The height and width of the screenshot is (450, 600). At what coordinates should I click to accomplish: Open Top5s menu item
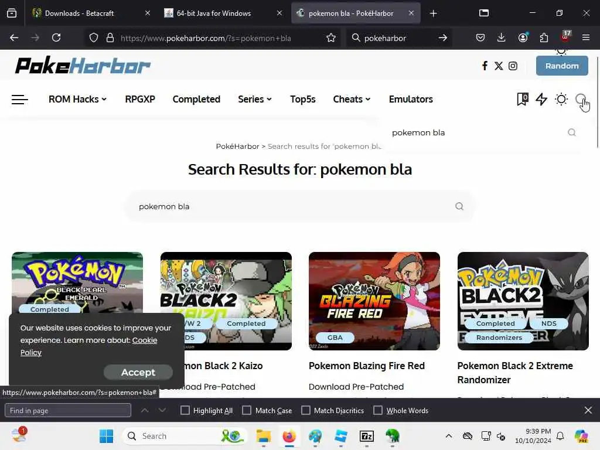tap(303, 99)
